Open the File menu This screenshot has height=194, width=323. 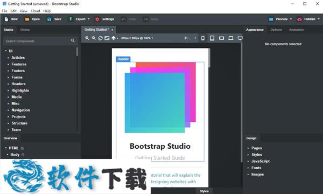tap(4, 11)
